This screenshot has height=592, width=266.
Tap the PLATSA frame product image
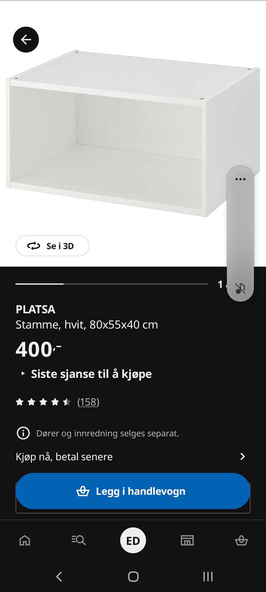tap(133, 133)
